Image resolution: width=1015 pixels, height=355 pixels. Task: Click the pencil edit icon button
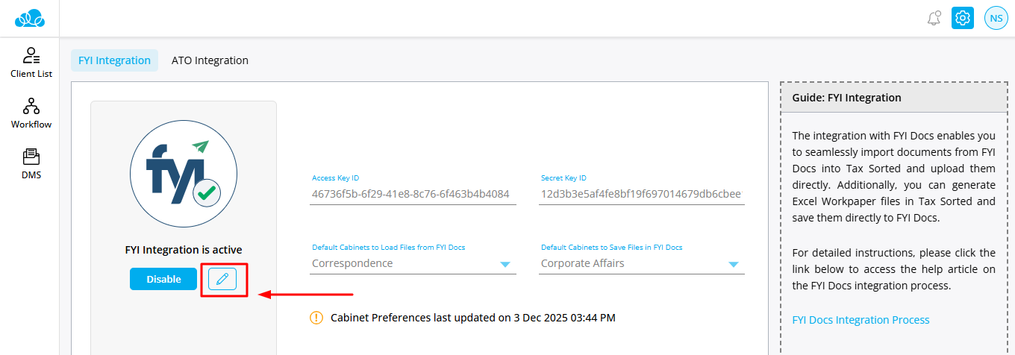(222, 279)
